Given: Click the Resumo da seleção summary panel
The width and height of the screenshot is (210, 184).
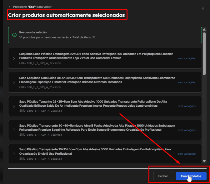Looking at the screenshot, I should tap(105, 35).
